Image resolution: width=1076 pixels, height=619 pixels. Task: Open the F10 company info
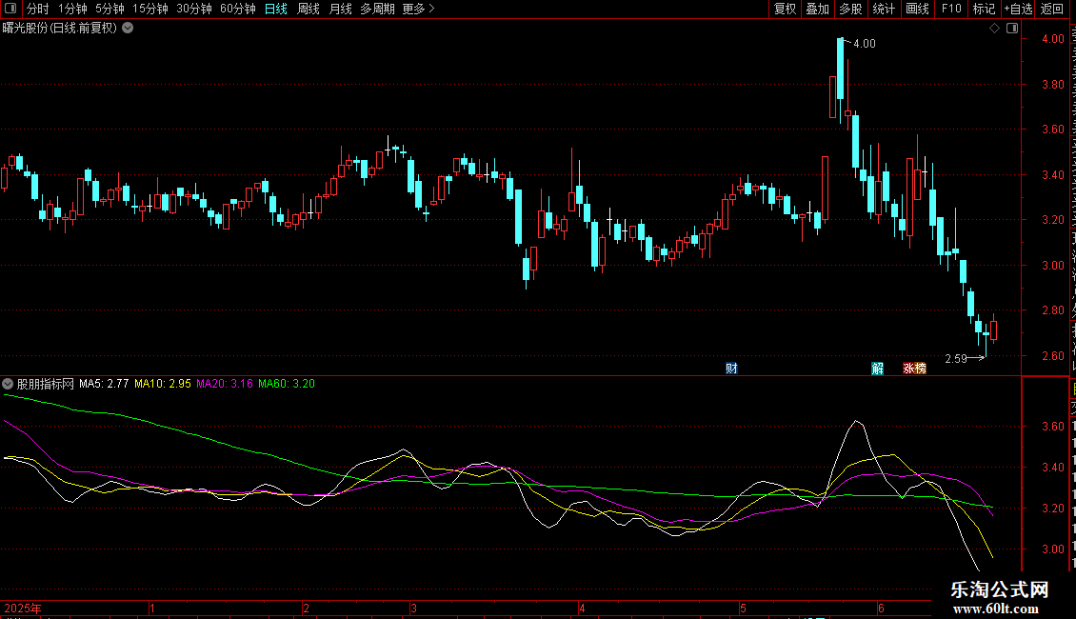tap(951, 9)
